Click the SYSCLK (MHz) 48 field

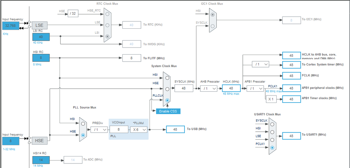coord(184,88)
